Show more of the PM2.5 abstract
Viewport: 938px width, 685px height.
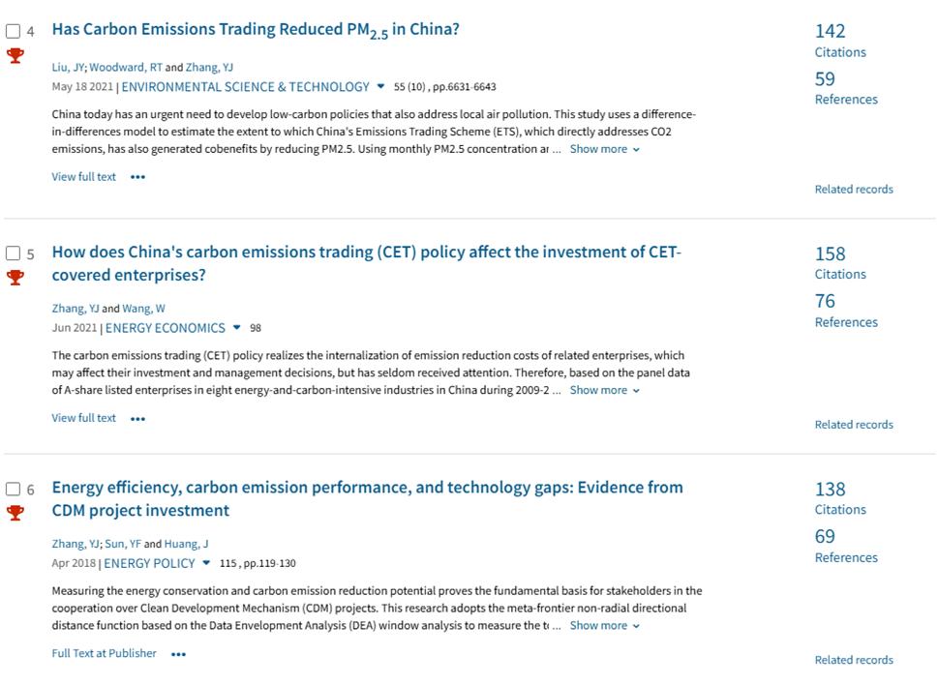click(x=604, y=149)
